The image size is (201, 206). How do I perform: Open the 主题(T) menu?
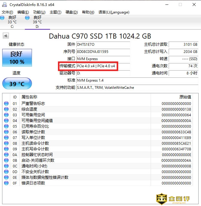point(55,12)
